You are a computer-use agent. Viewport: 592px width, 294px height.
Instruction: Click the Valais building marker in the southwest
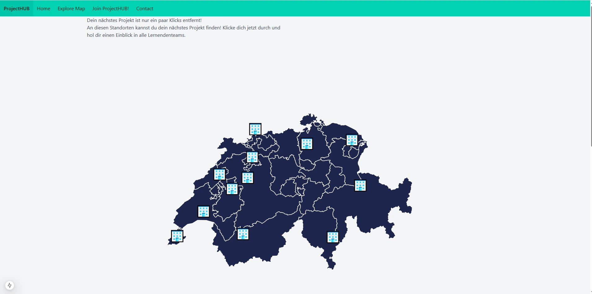(x=243, y=234)
